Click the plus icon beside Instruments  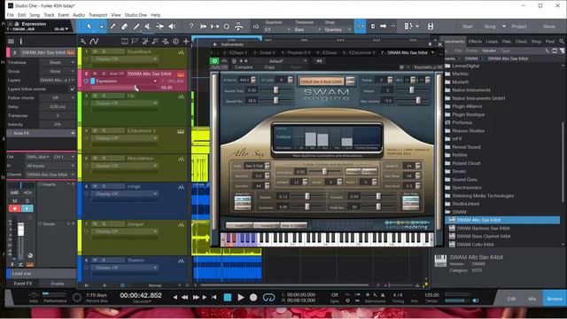pyautogui.click(x=214, y=44)
